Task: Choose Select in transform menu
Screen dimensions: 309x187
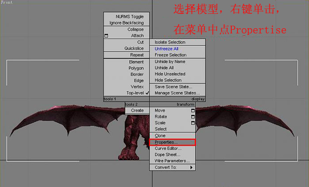Action: 161,129
